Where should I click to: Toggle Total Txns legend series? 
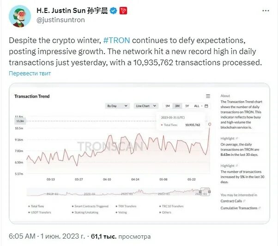[36, 206]
